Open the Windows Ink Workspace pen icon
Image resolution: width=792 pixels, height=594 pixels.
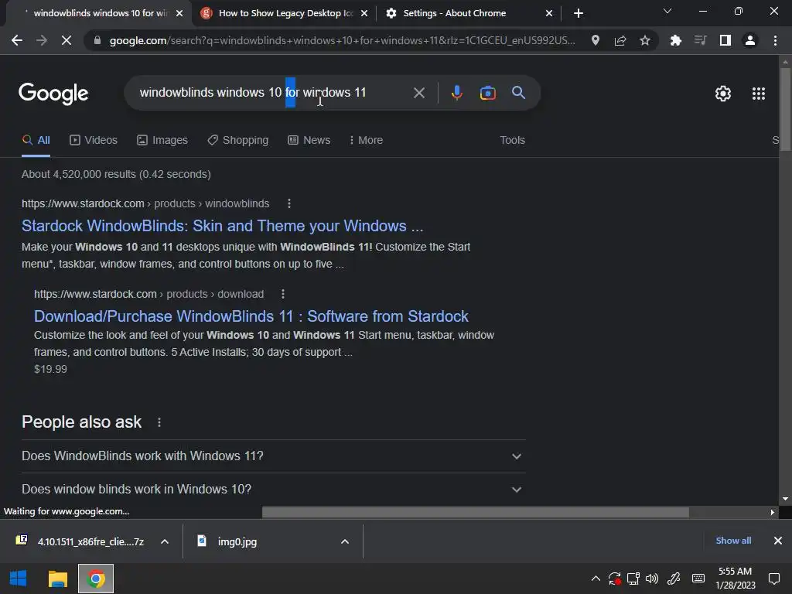tap(674, 579)
